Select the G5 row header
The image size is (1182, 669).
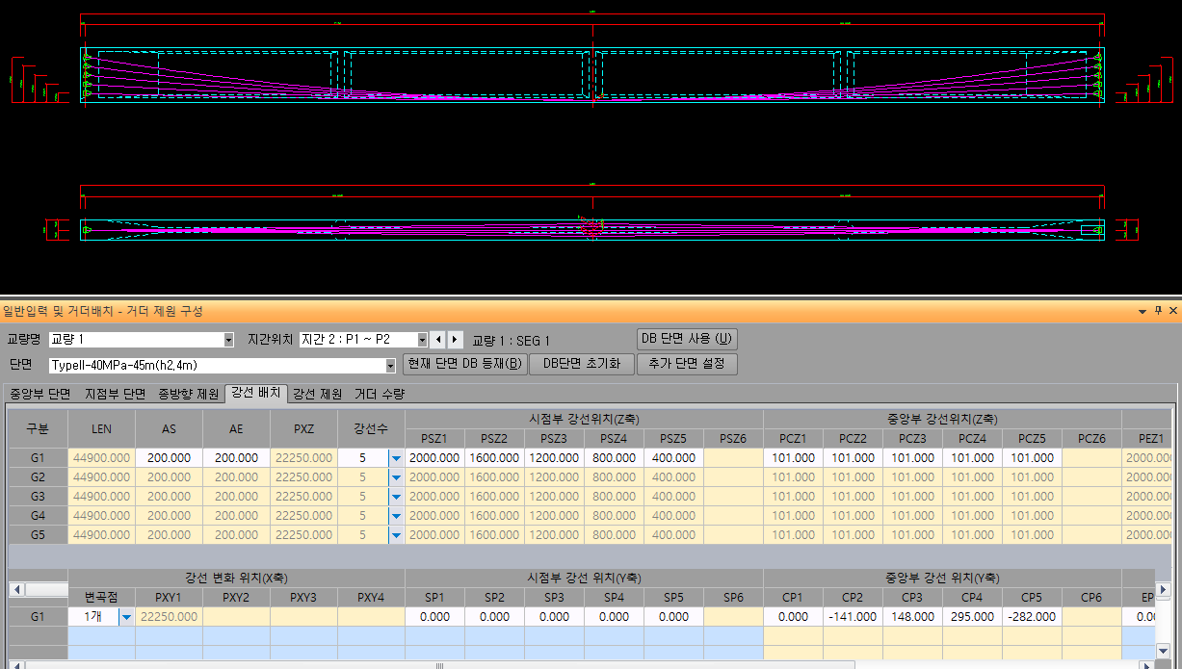pyautogui.click(x=38, y=535)
